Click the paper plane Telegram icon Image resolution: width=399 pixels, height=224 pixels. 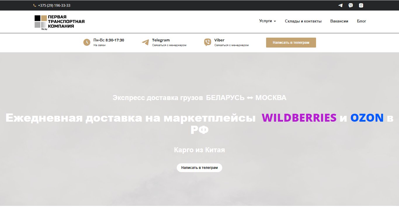coord(145,42)
